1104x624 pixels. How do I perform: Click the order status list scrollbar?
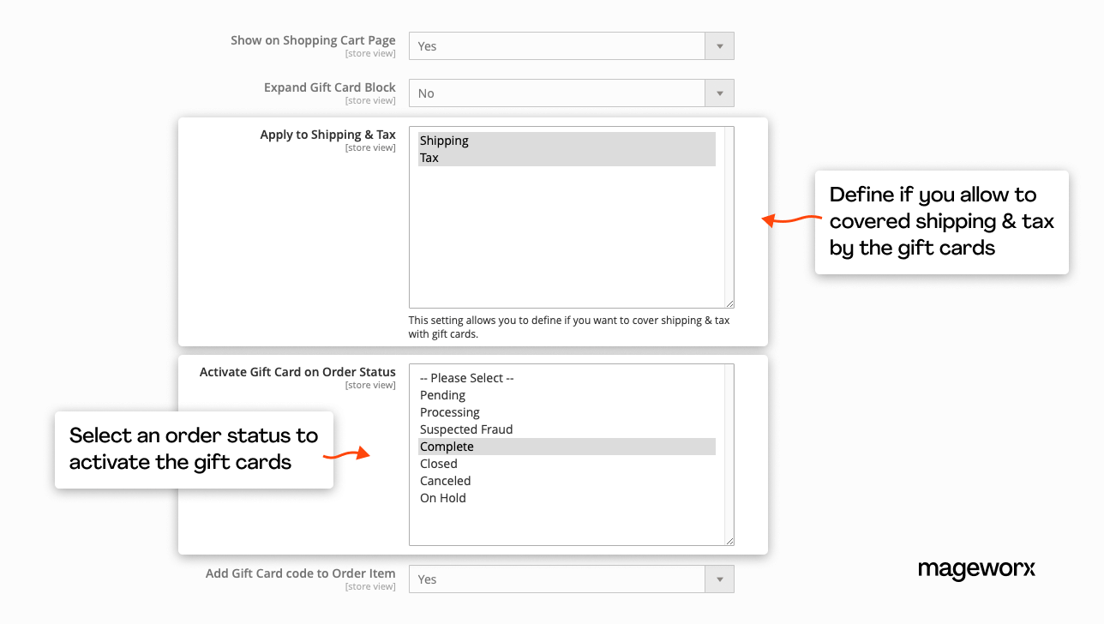pyautogui.click(x=729, y=450)
